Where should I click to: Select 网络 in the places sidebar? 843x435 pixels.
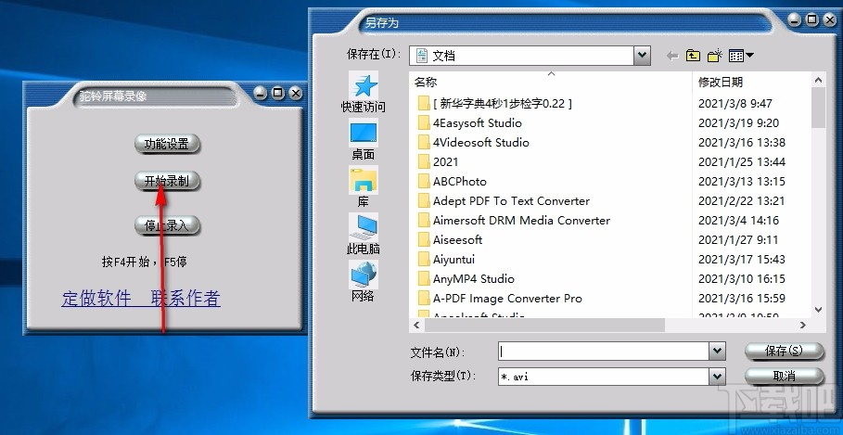(363, 282)
